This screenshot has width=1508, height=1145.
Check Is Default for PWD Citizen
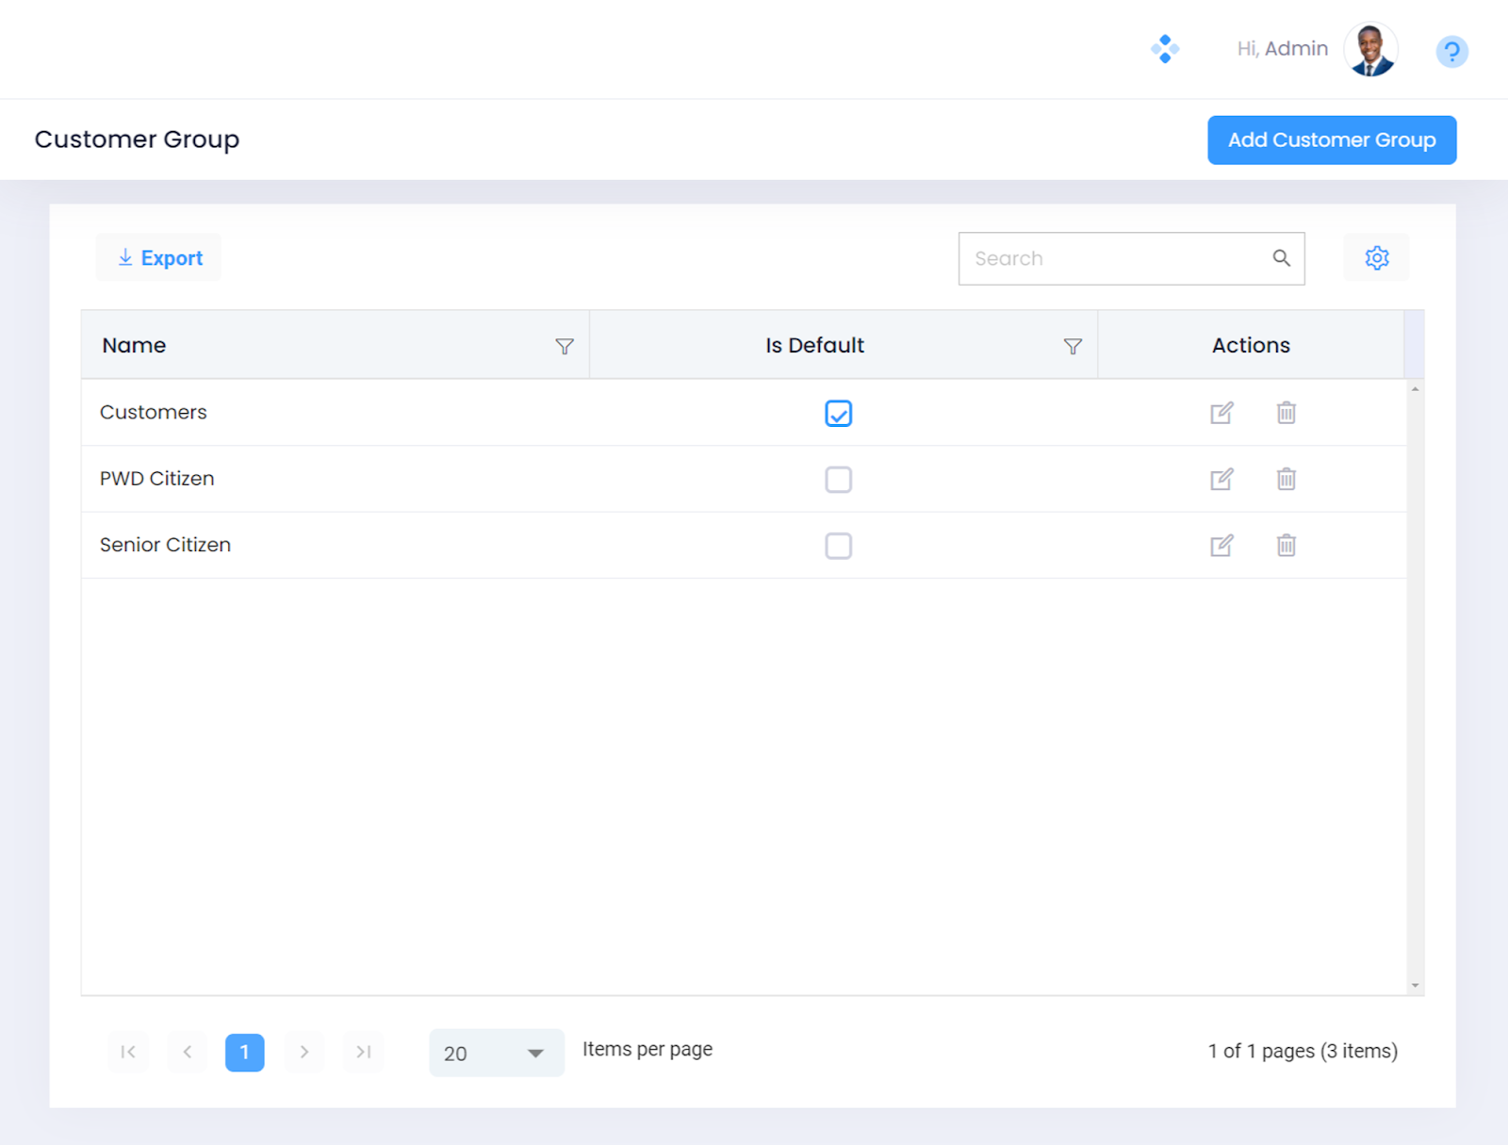(838, 480)
